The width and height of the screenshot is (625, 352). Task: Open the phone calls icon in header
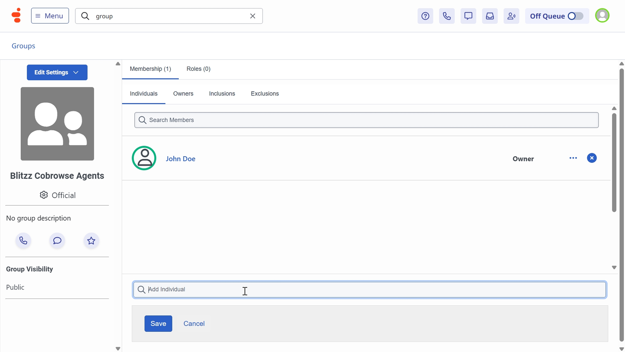pyautogui.click(x=447, y=16)
